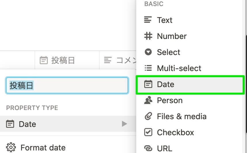Choose the Checkbox property type
The width and height of the screenshot is (247, 153).
click(x=189, y=132)
